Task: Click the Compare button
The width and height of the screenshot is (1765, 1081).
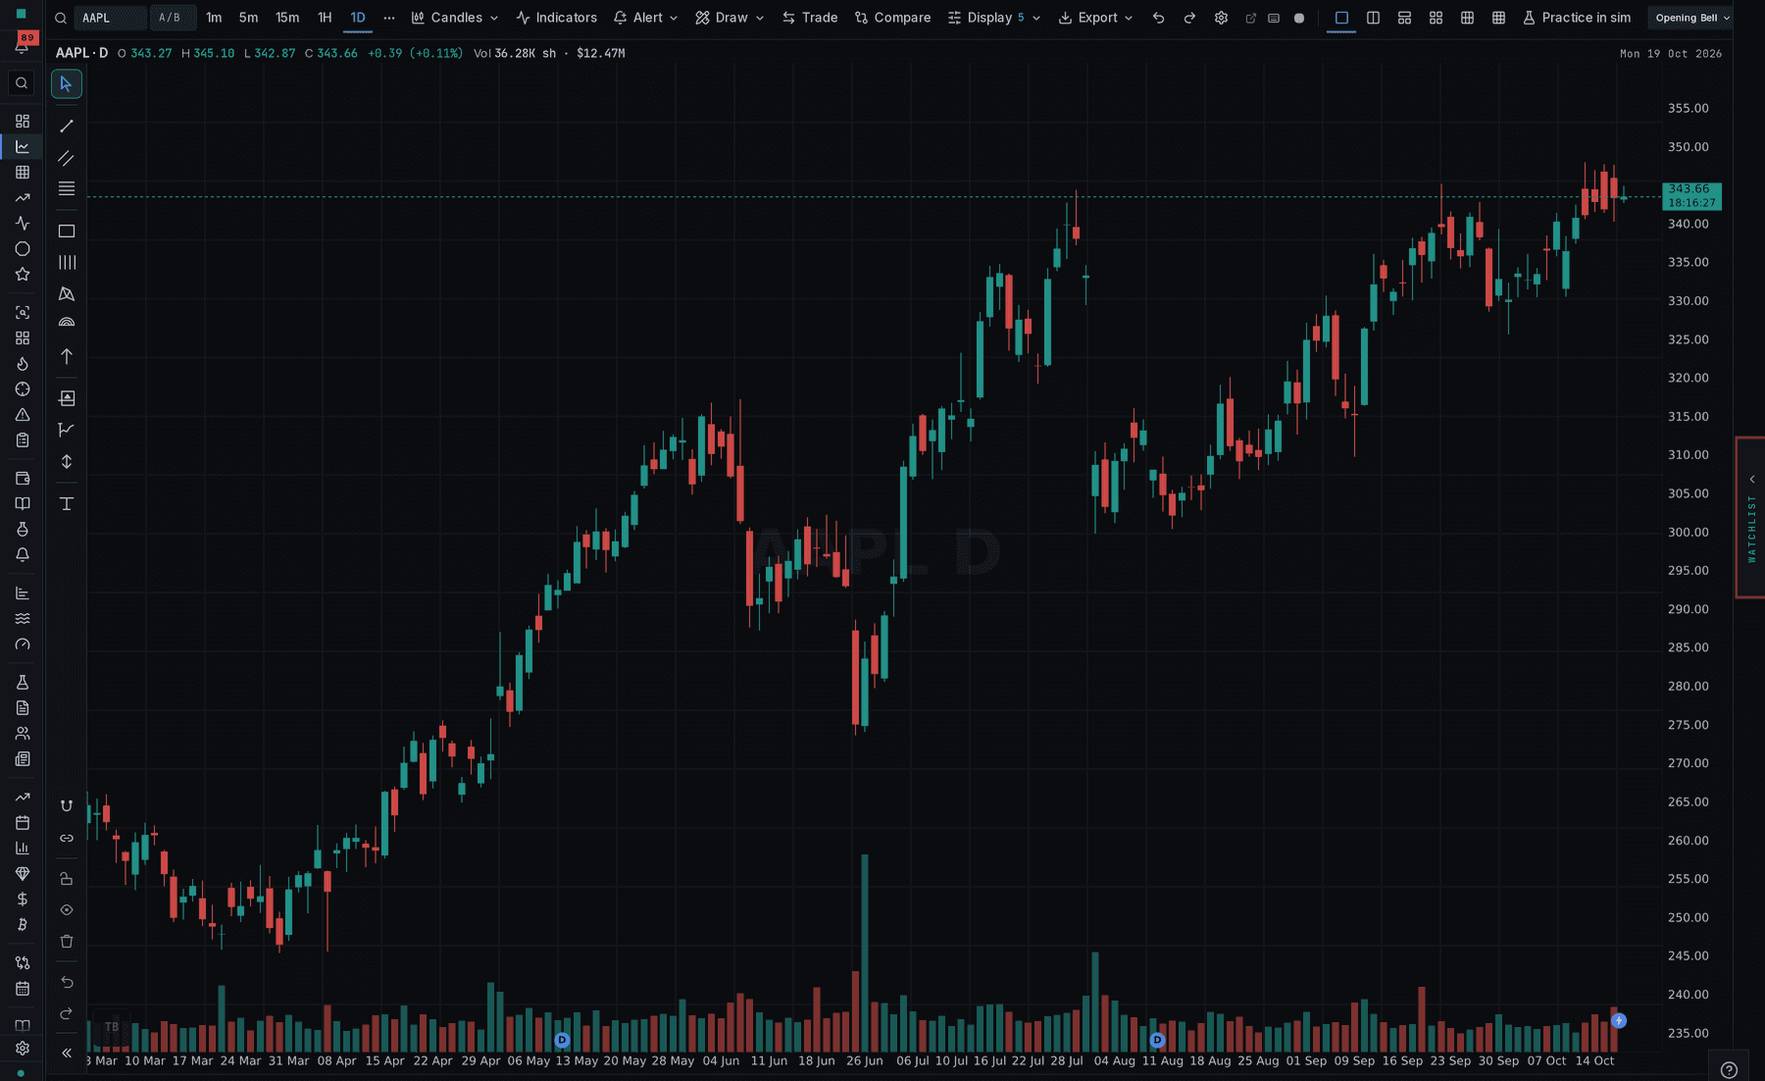Action: point(892,18)
